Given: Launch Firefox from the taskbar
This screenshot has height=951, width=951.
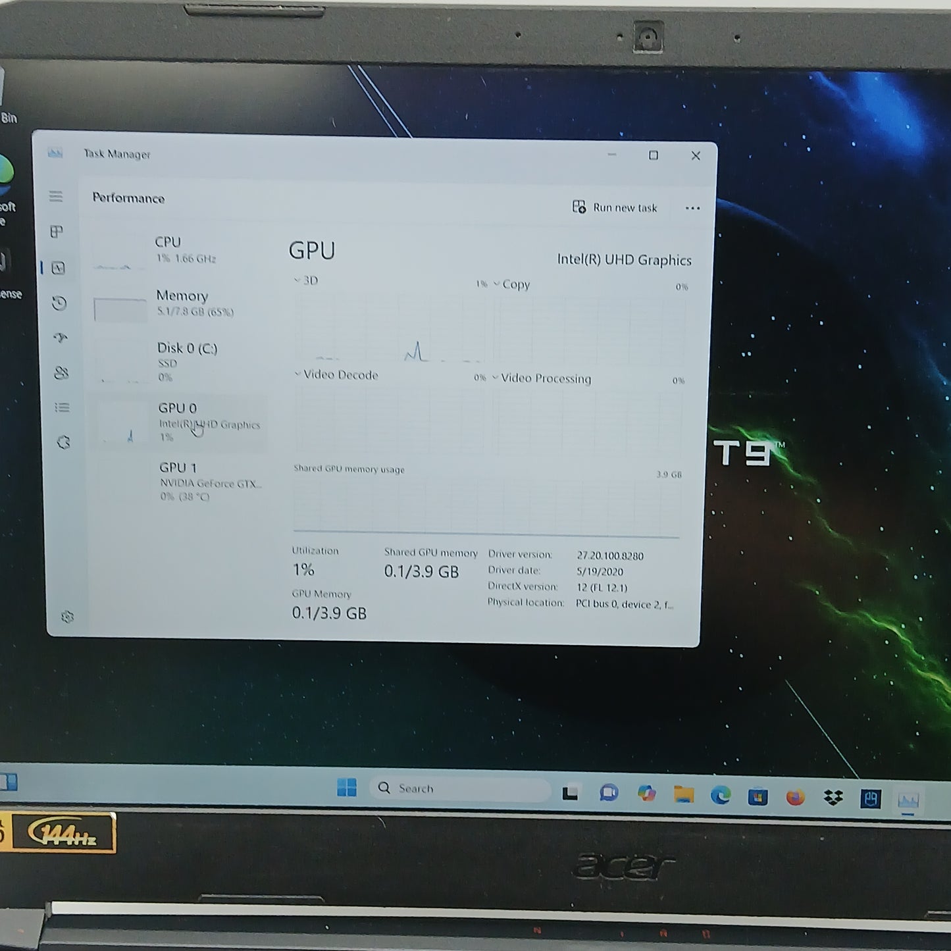Looking at the screenshot, I should coord(796,798).
